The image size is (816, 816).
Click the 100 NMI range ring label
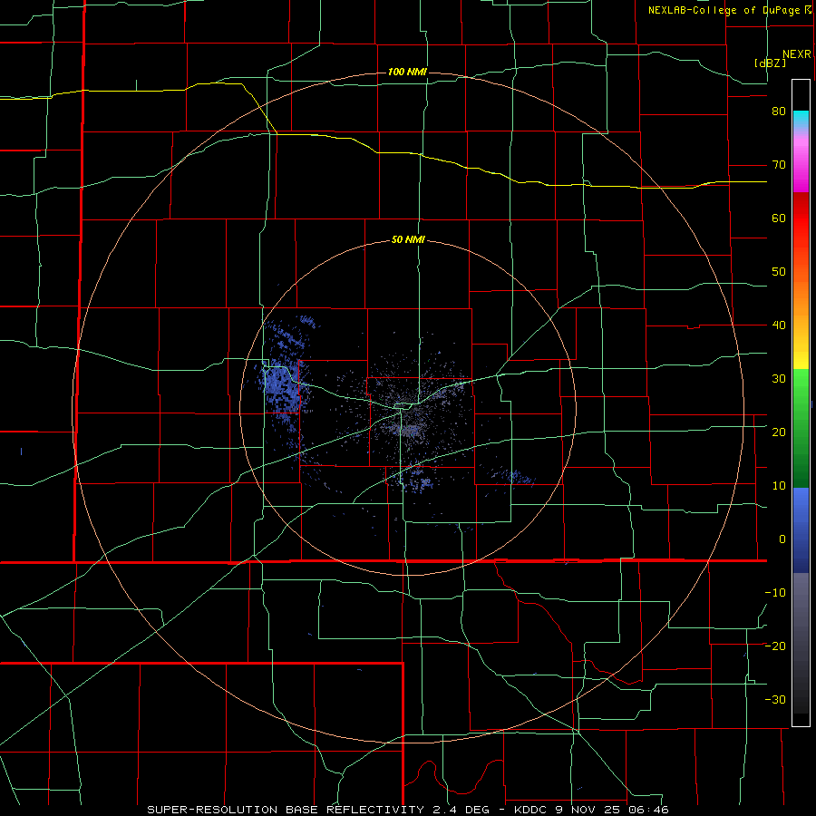pos(407,72)
